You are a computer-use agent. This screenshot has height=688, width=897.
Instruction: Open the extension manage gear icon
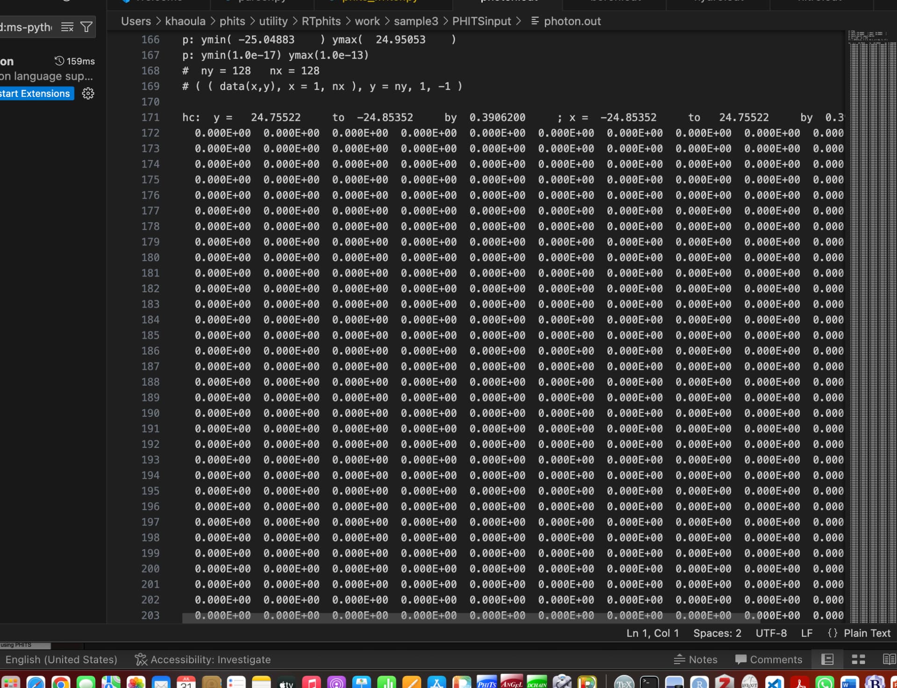[88, 93]
